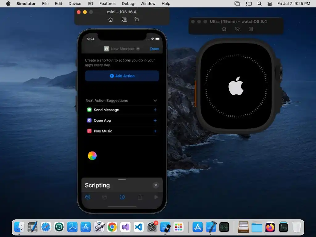Image resolution: width=316 pixels, height=237 pixels.
Task: Open the Window menu
Action: [x=148, y=4]
